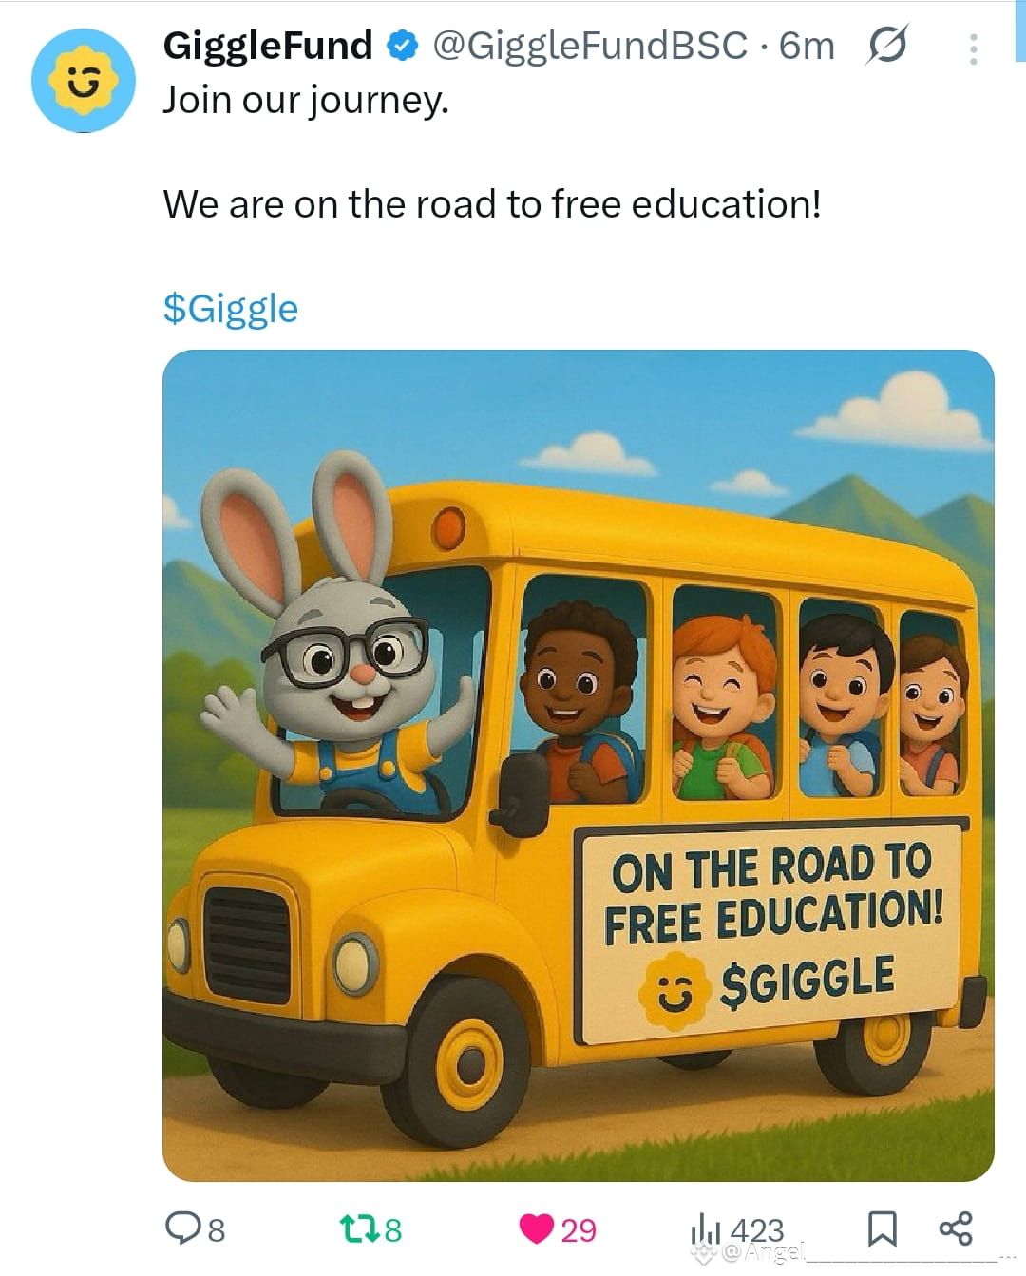1026x1276 pixels.
Task: Click the like count 29
Action: tap(579, 1230)
